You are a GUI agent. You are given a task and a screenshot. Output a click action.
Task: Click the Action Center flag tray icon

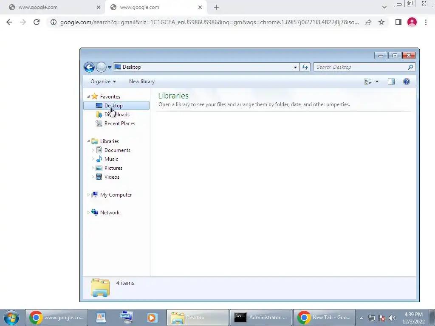(382, 318)
